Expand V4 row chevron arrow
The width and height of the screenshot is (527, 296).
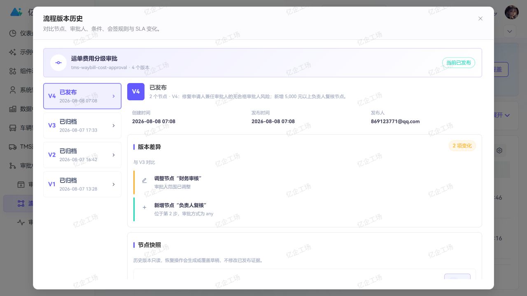(x=114, y=96)
